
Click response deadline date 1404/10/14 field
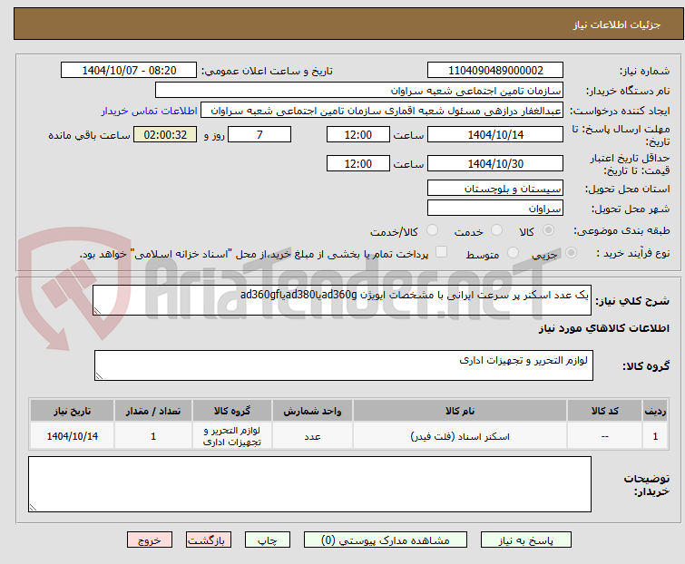point(495,134)
